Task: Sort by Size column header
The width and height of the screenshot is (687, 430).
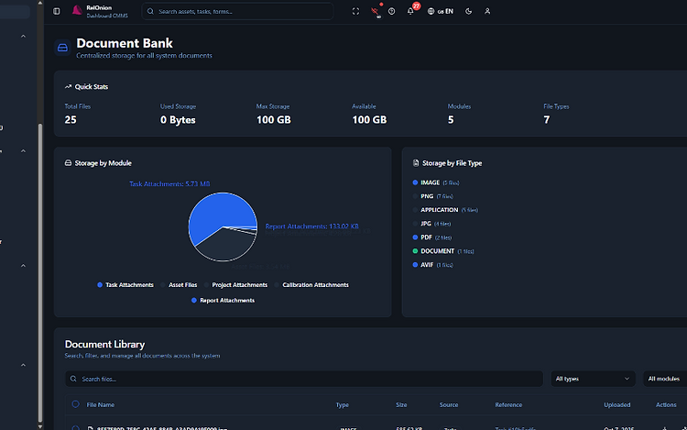Action: pos(401,404)
